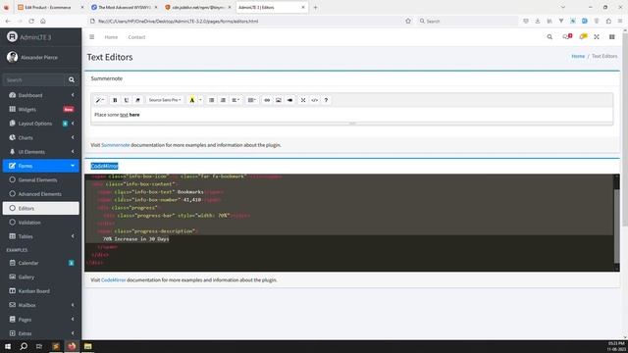628x353 pixels.
Task: Open the paragraph alignment dropdown
Action: click(x=235, y=100)
